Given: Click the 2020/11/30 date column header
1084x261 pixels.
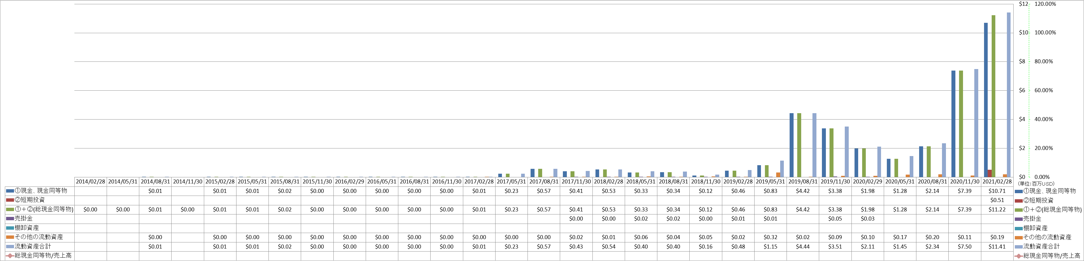Looking at the screenshot, I should coord(965,182).
